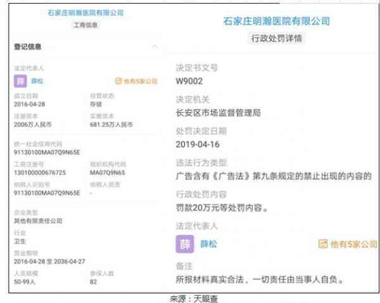Click registration number 130100000676725
380x303 pixels.
pyautogui.click(x=40, y=172)
